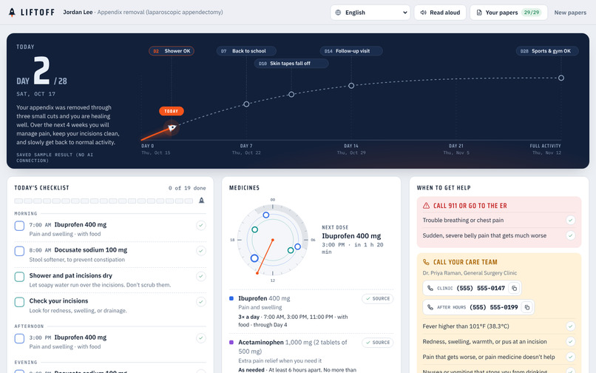The height and width of the screenshot is (373, 596).
Task: Click the check circle for 7:00 AM Ibuprofen
Action: coord(201,225)
